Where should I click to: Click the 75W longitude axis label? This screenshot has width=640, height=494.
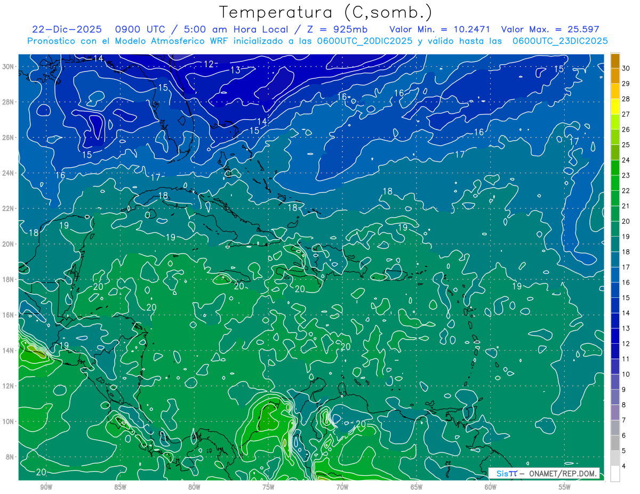pos(268,487)
